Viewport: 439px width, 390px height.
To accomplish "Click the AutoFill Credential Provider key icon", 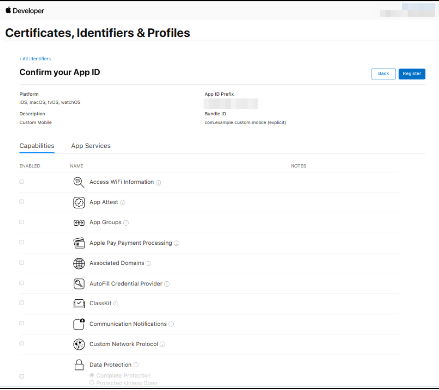I will point(79,284).
